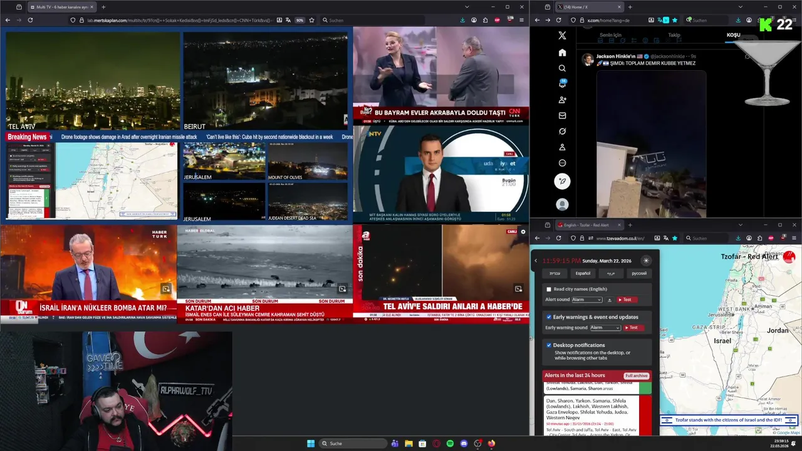
Task: List all tabs in Multi TV browser
Action: tap(466, 7)
